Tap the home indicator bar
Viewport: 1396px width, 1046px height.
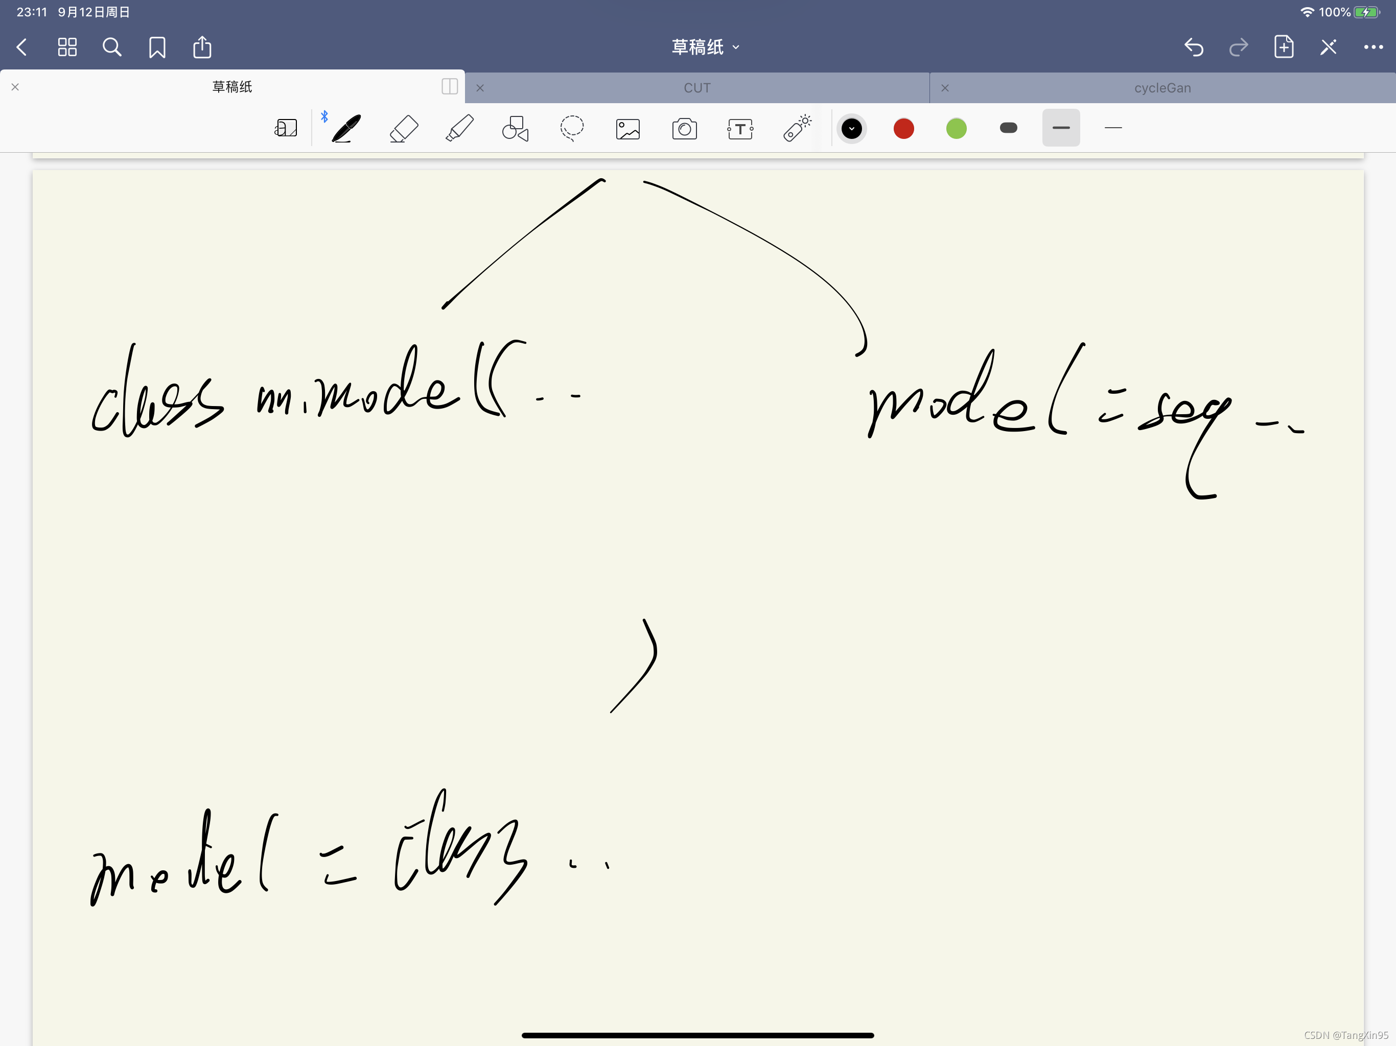(x=697, y=1035)
